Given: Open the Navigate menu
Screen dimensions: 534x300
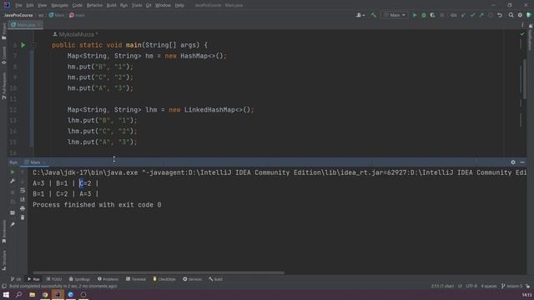Looking at the screenshot, I should click(59, 6).
